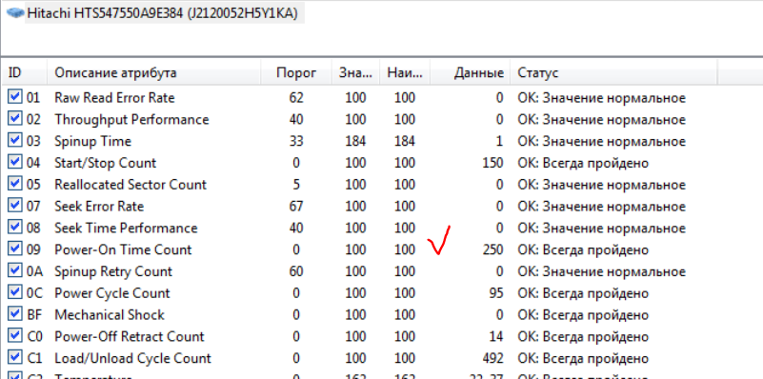The height and width of the screenshot is (379, 763).
Task: Select the Power-On Time Count attribute name
Action: (x=123, y=250)
